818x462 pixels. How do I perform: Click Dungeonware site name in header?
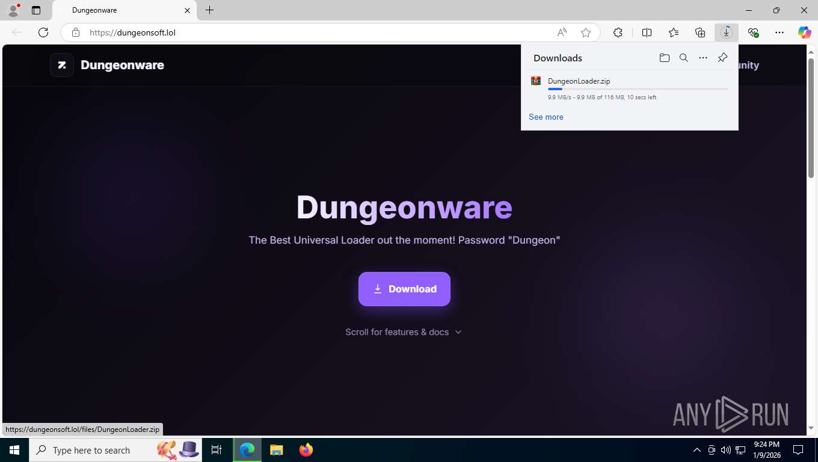[x=122, y=65]
